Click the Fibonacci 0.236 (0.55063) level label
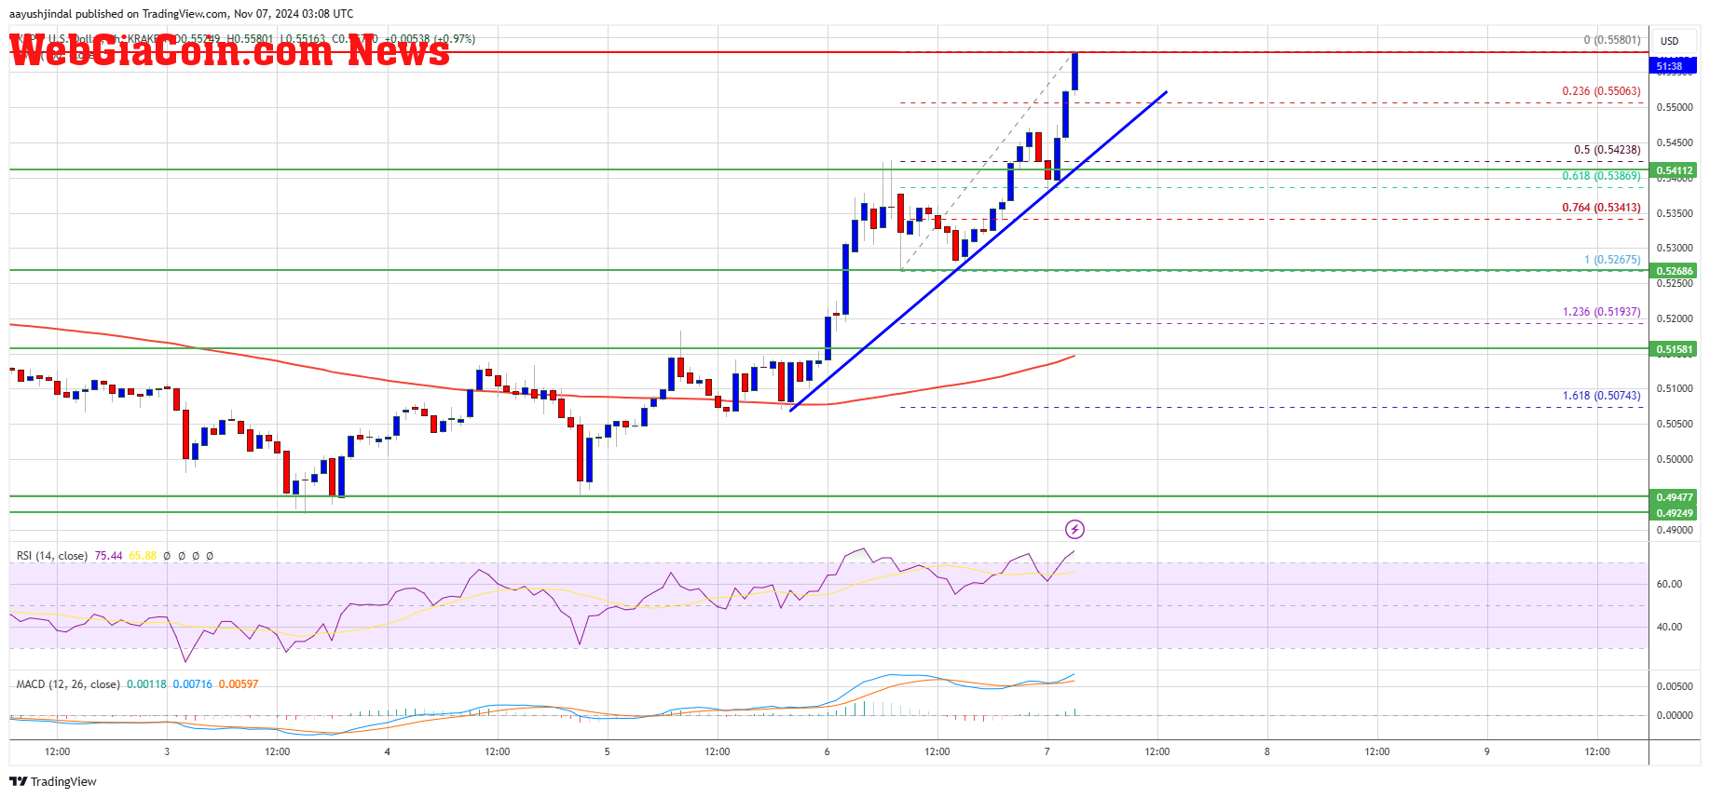The image size is (1710, 798). tap(1601, 91)
